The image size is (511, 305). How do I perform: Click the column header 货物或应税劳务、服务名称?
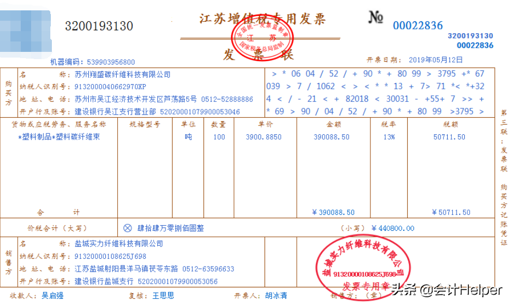[59, 124]
